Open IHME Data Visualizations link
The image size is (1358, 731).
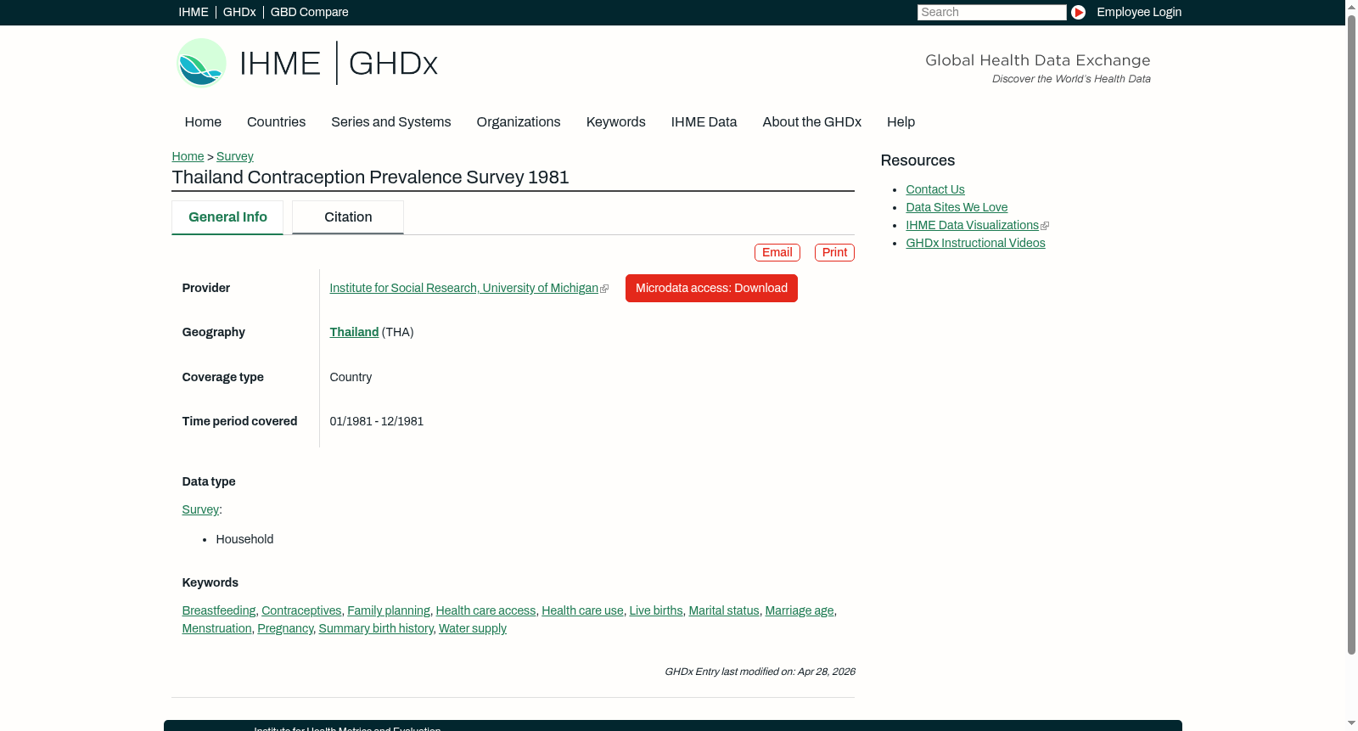(972, 225)
